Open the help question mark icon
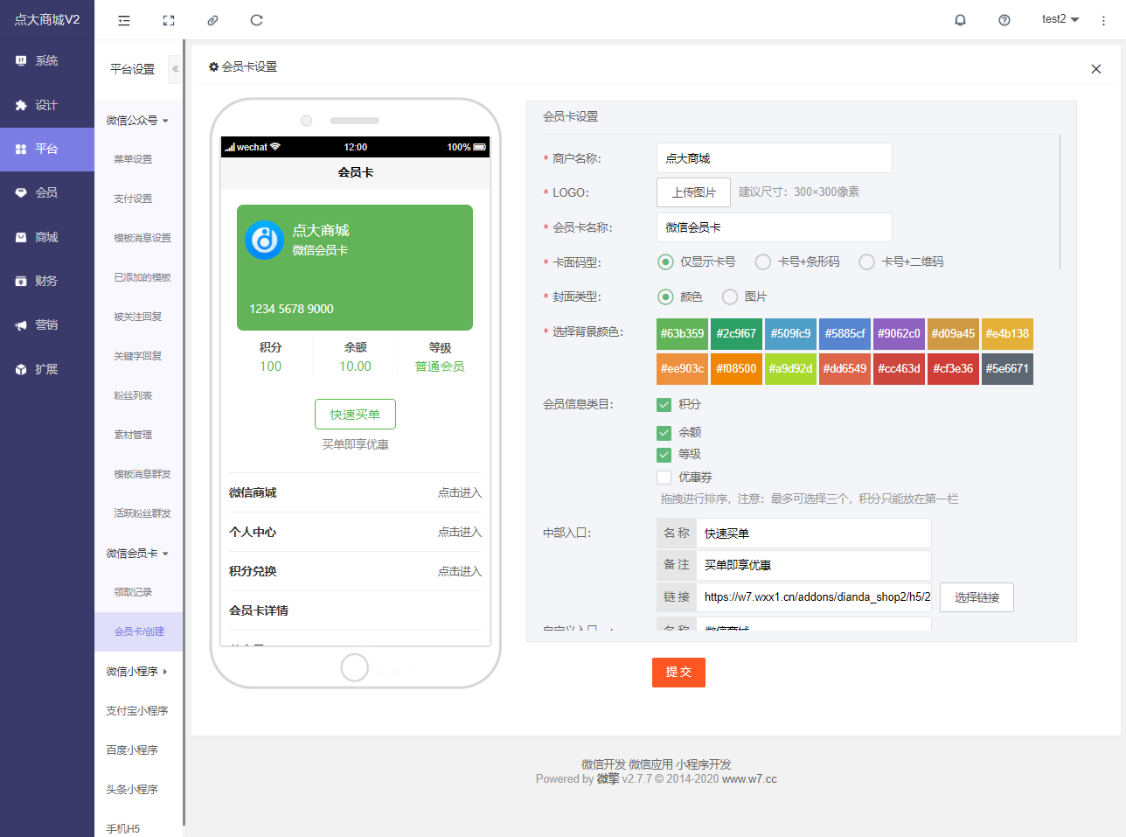 [x=1004, y=20]
